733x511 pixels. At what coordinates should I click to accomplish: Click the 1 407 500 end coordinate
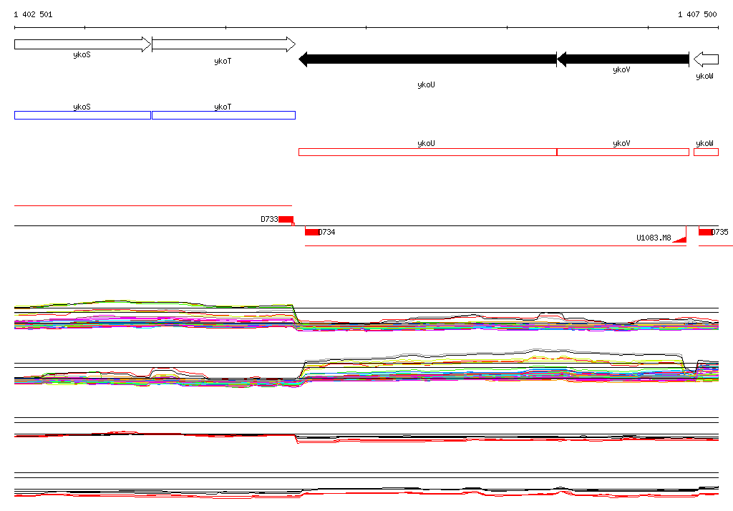(697, 14)
